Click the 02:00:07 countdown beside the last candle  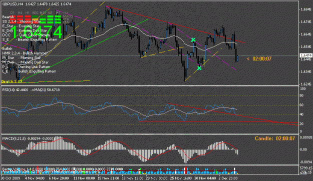tap(262, 58)
